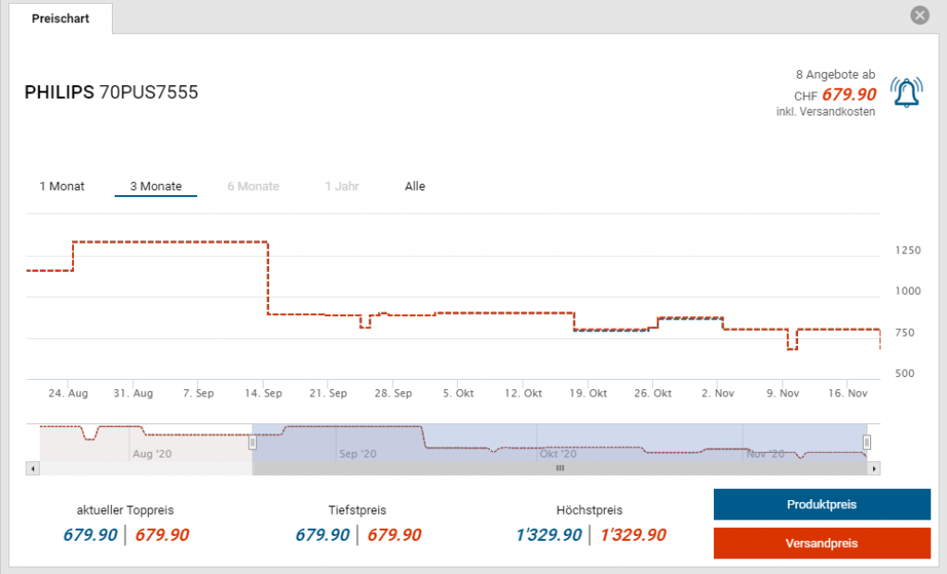Viewport: 947px width, 574px height.
Task: Click the right range navigator handle
Action: (867, 443)
